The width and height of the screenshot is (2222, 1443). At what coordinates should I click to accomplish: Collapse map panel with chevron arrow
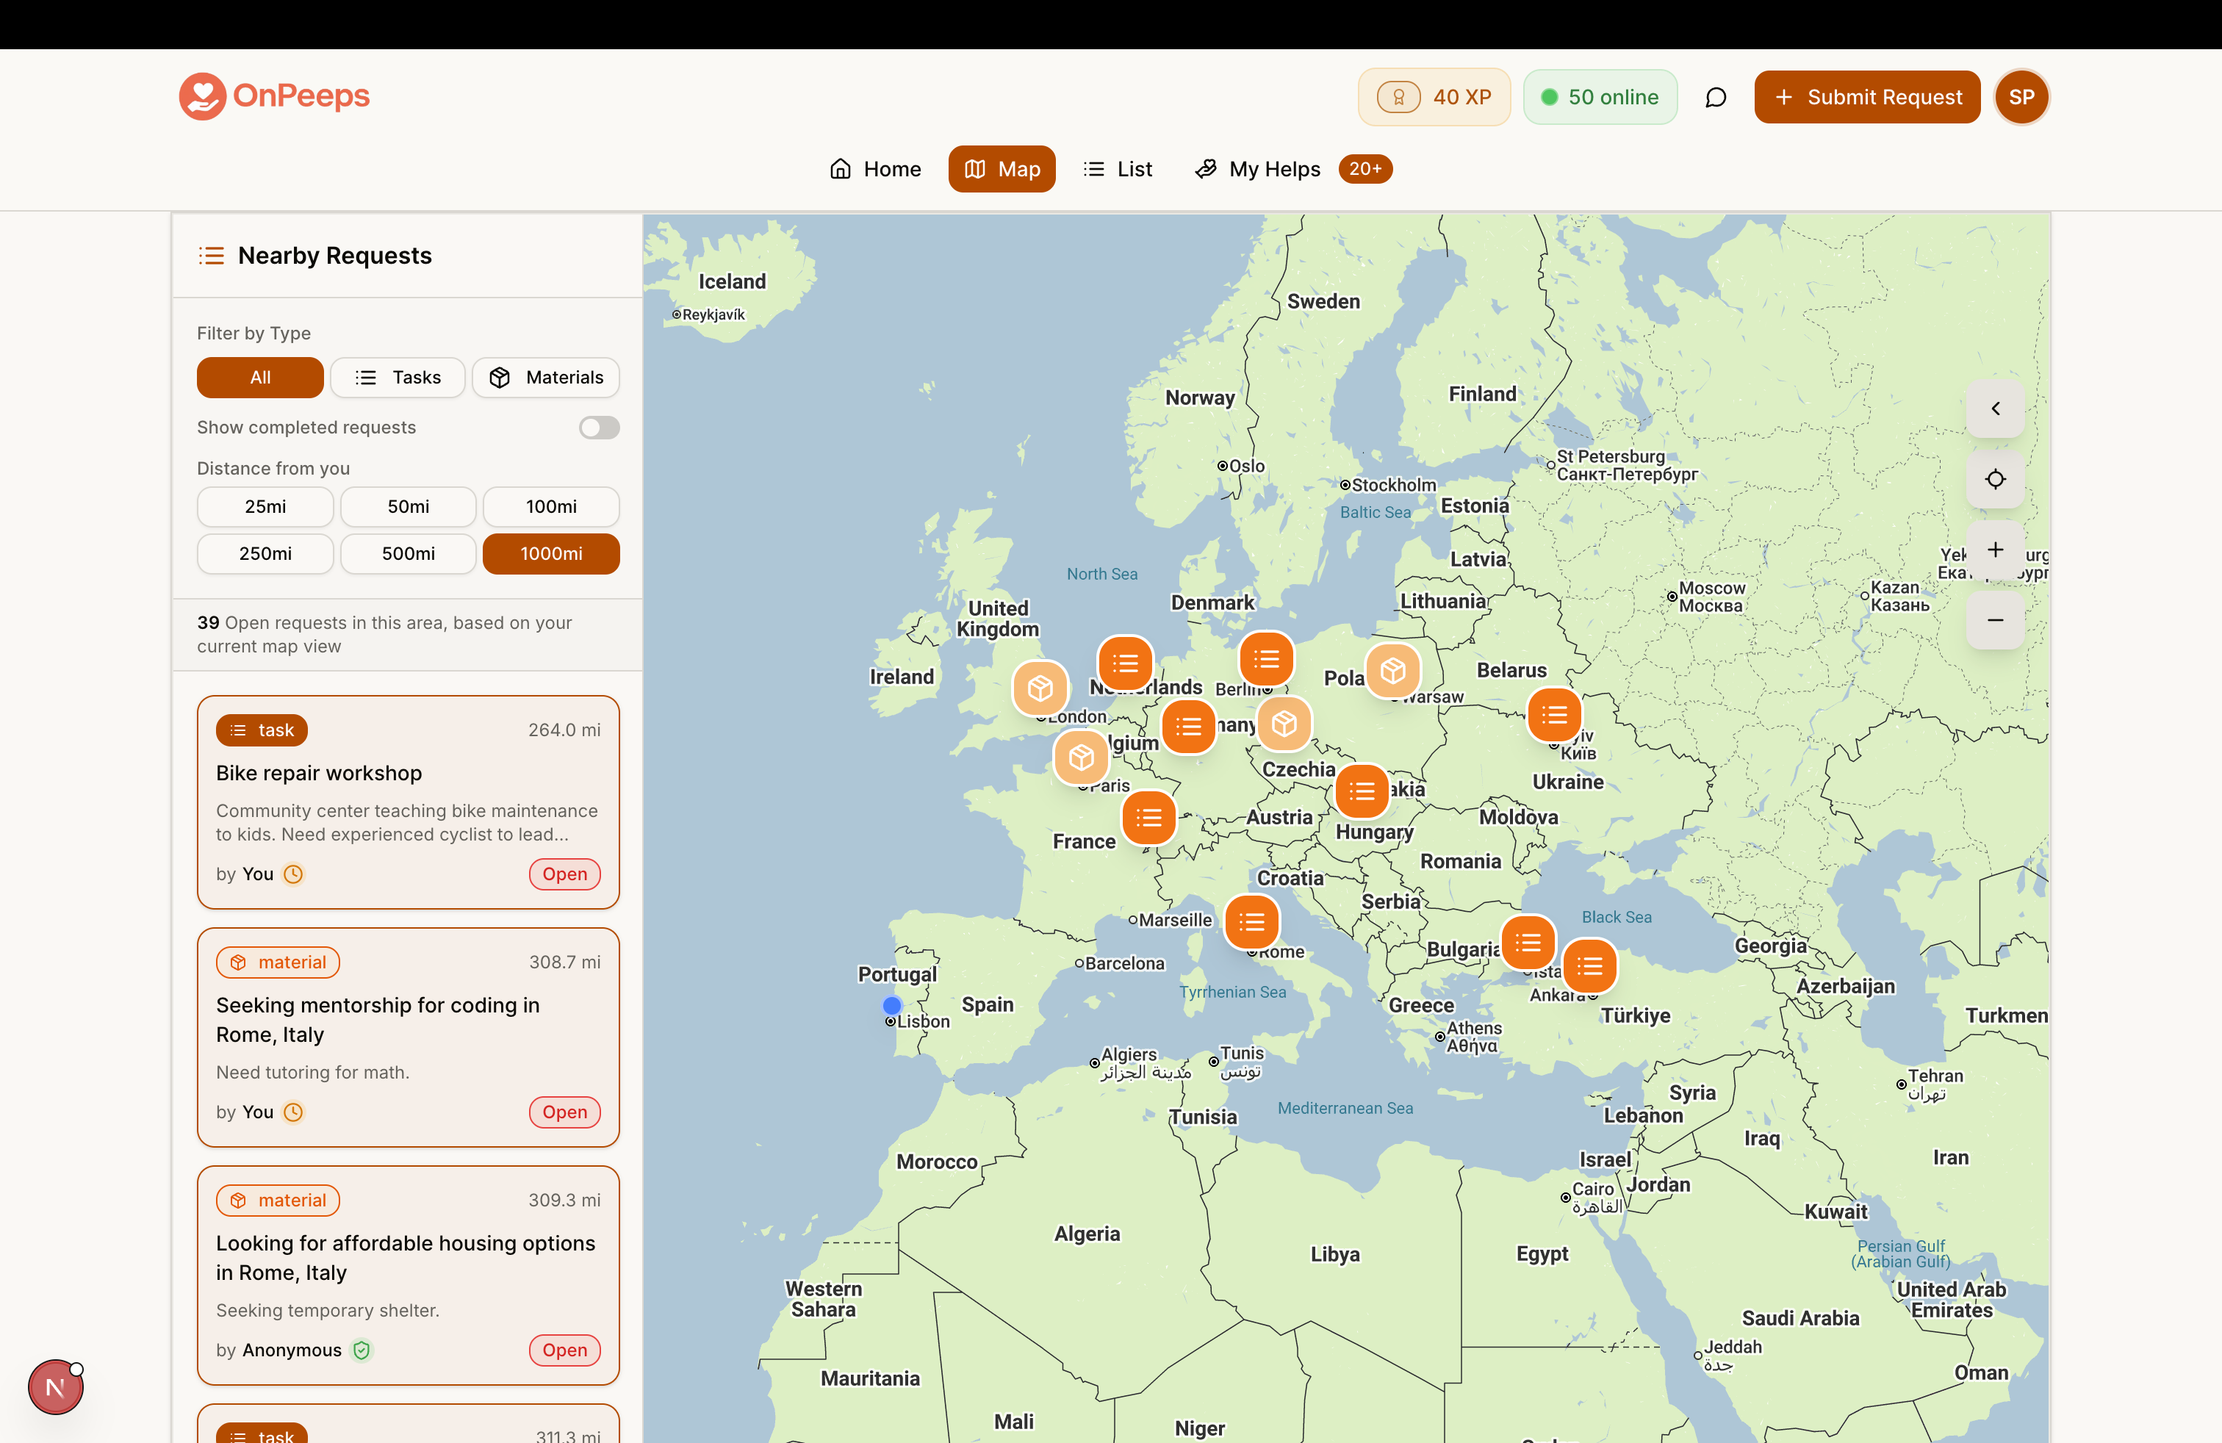(x=1994, y=409)
